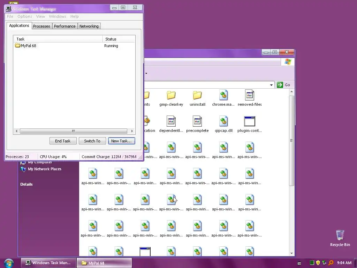Select the chrome.ma... file

click(223, 99)
